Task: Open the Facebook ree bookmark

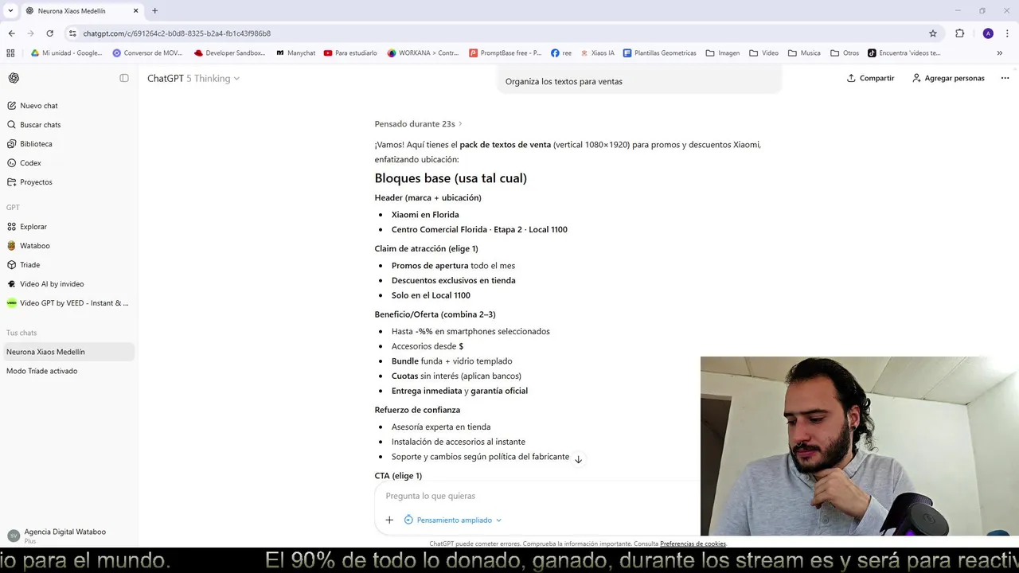Action: pyautogui.click(x=561, y=53)
